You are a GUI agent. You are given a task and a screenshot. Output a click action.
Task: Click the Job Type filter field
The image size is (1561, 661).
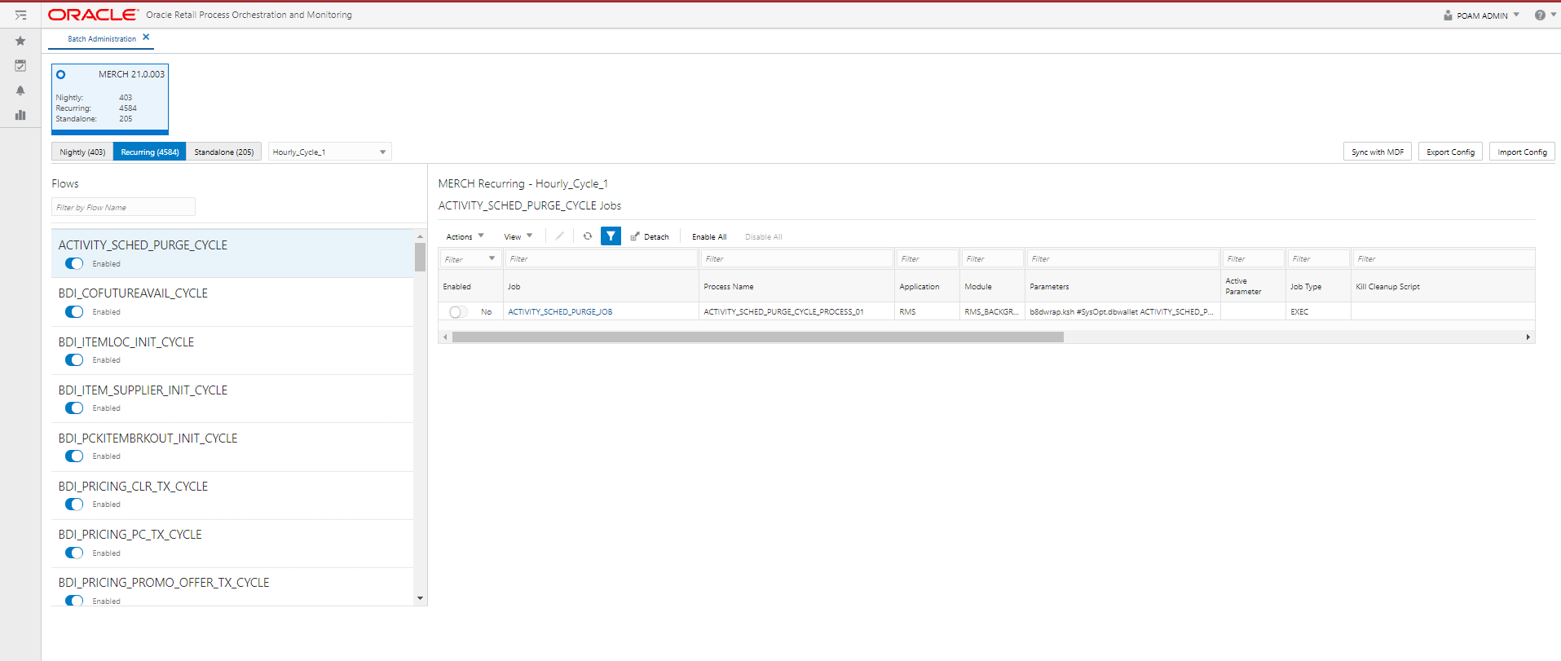pos(1319,258)
